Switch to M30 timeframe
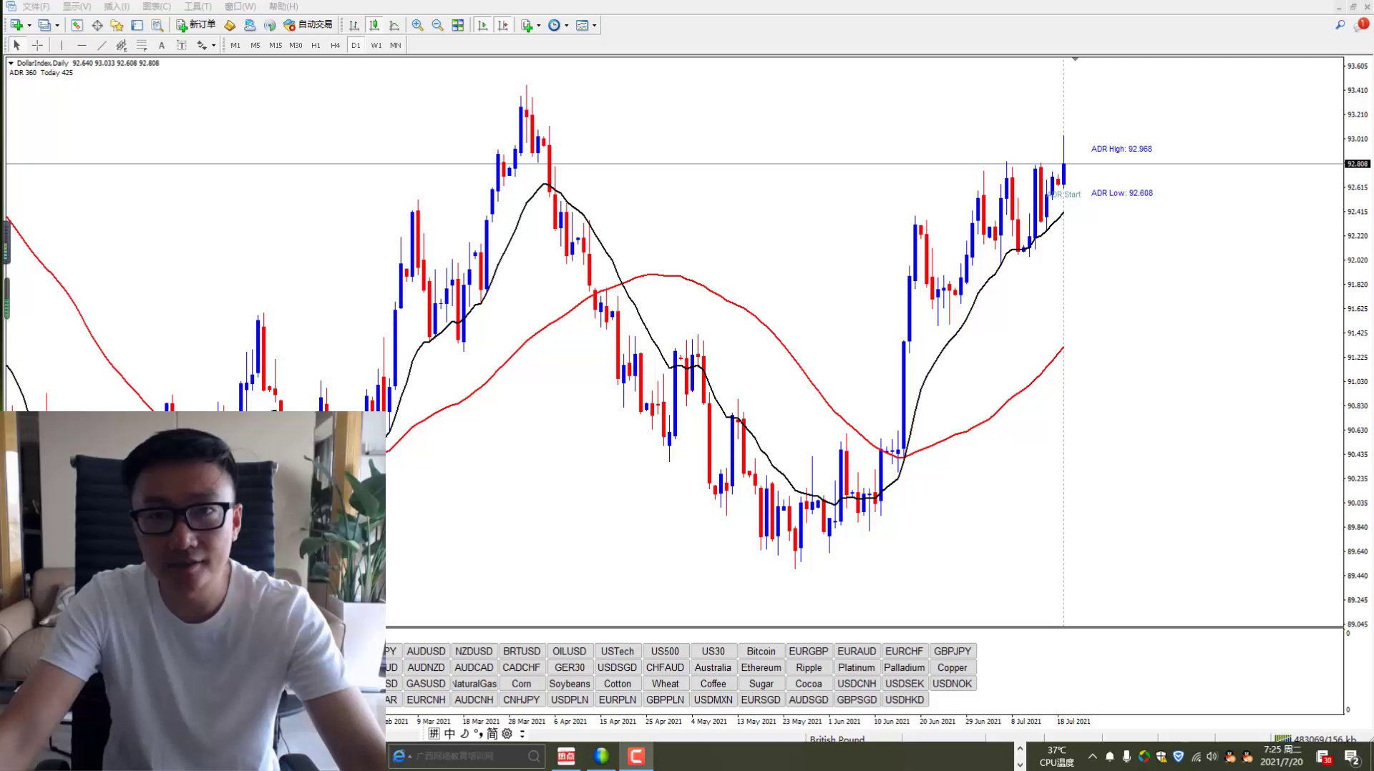 click(x=296, y=45)
